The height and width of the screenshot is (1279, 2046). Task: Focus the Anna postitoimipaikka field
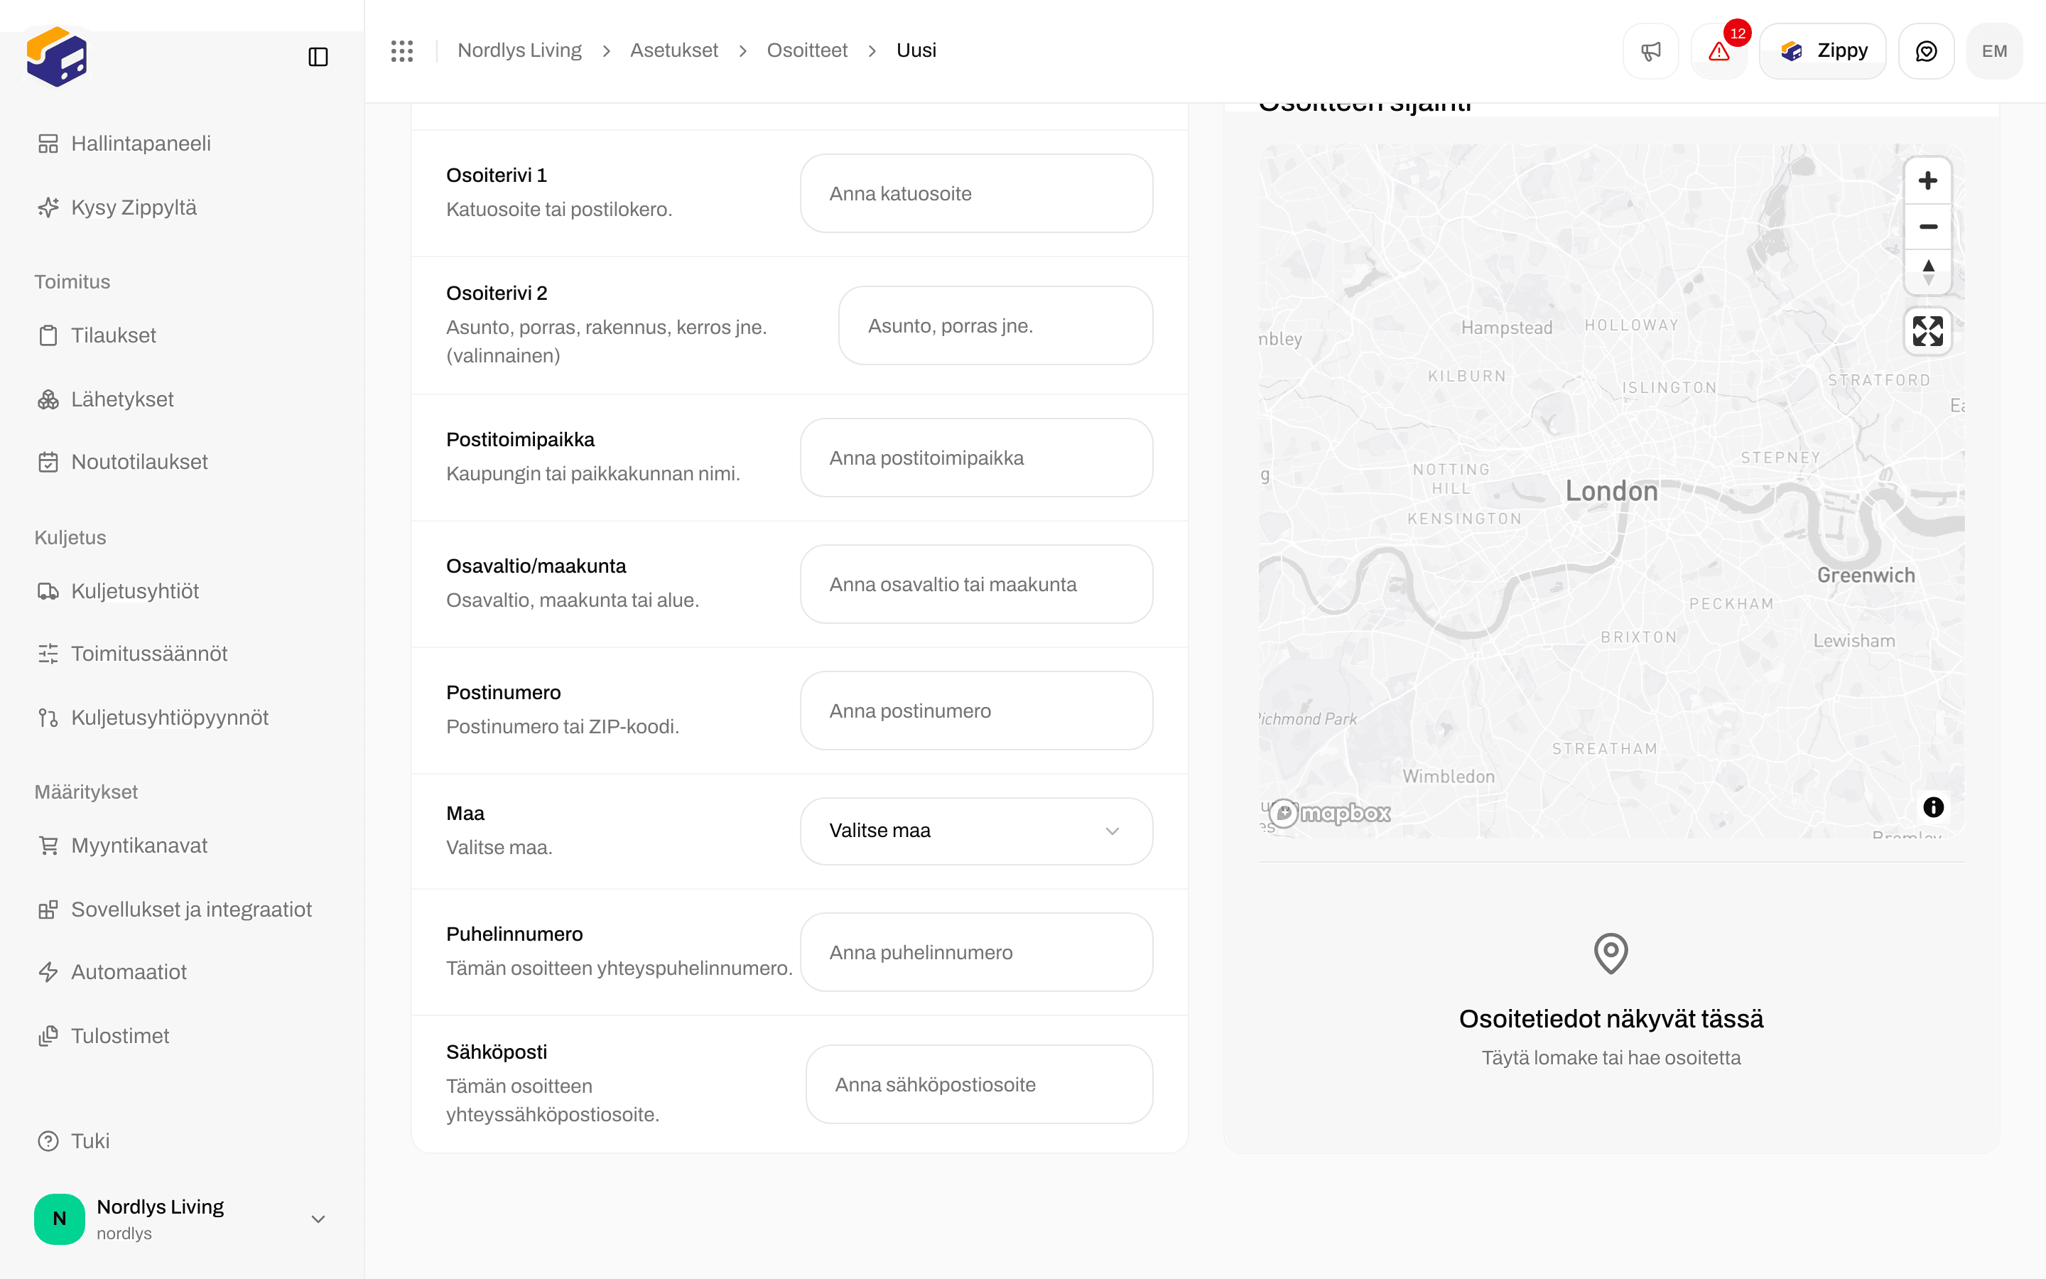977,458
